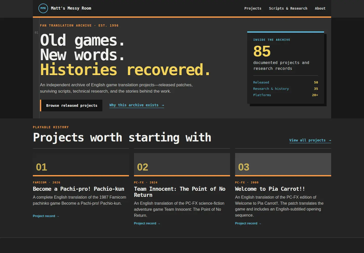The width and height of the screenshot is (364, 253).
Task: Click the 'Projects worth starting with' heading
Action: point(122,137)
